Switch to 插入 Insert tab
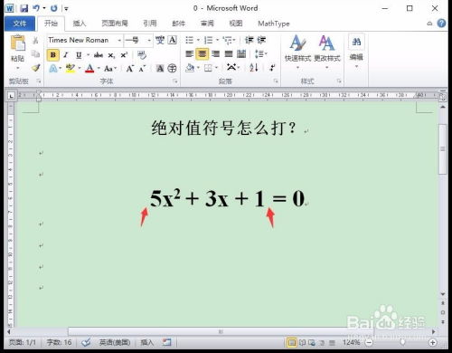 pyautogui.click(x=80, y=24)
